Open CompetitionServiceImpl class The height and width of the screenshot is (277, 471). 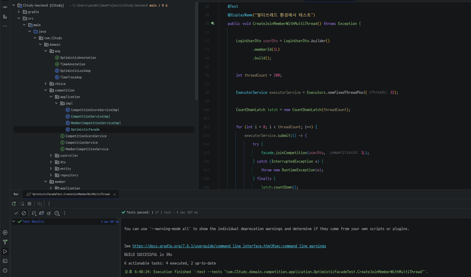tap(90, 116)
